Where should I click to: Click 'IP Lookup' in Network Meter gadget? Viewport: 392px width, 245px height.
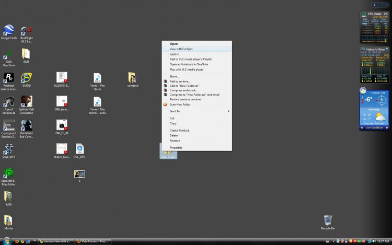(x=380, y=60)
